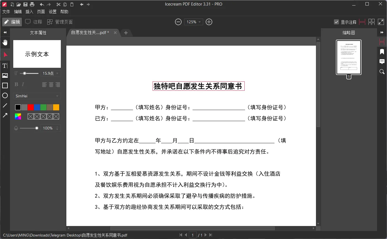
Task: Open the 编辑 menu in the menu bar
Action: pyautogui.click(x=18, y=12)
